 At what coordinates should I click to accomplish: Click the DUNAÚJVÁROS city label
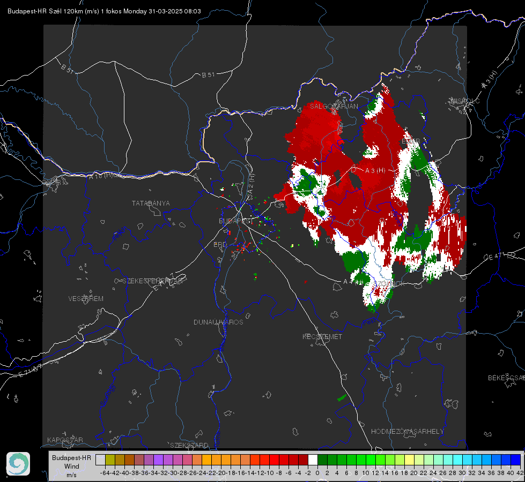218,322
